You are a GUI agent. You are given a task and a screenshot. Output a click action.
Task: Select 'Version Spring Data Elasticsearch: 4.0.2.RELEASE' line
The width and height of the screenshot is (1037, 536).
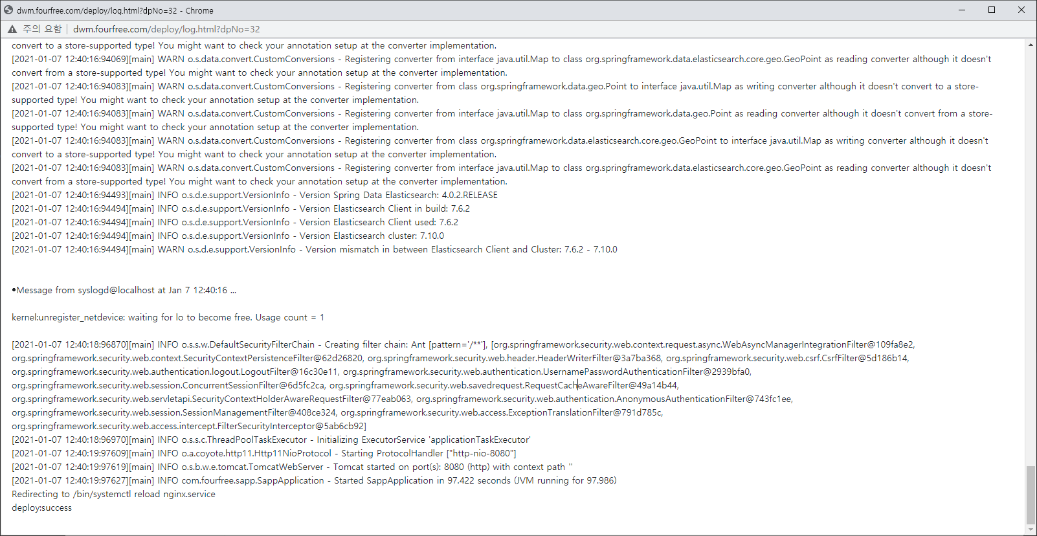pyautogui.click(x=255, y=195)
